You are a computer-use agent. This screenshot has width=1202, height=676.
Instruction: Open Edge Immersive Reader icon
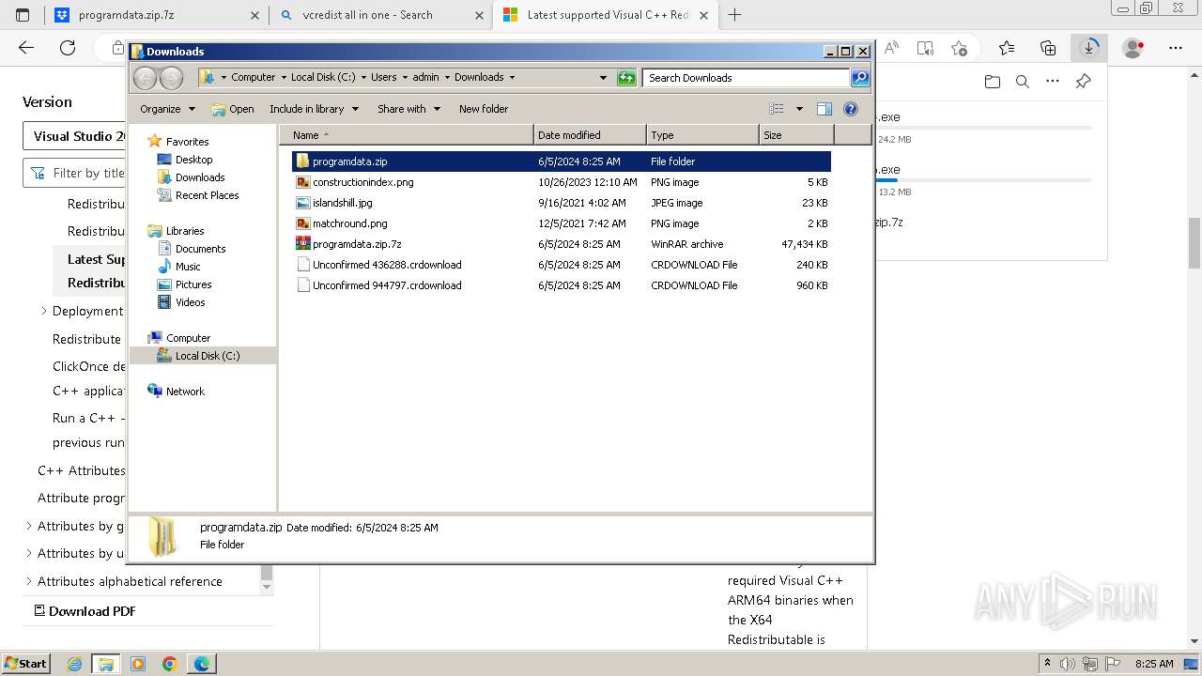coord(925,48)
